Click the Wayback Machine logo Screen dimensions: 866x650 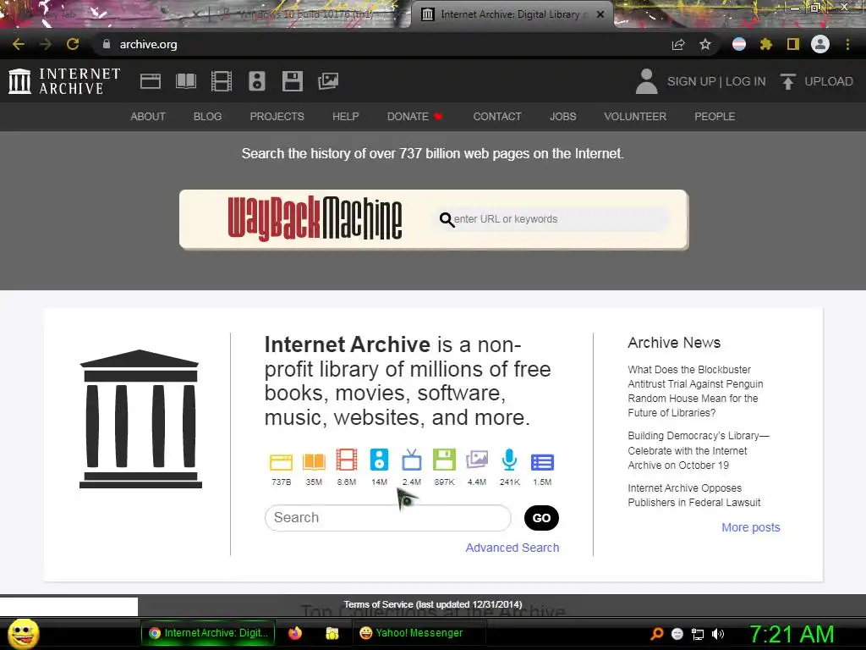point(315,219)
